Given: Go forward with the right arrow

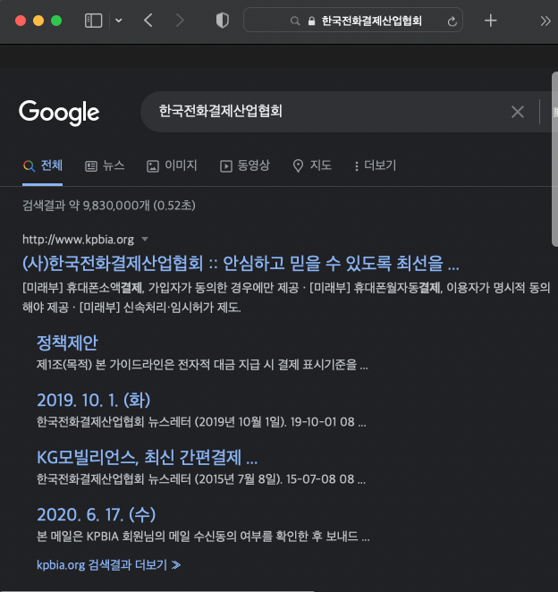Looking at the screenshot, I should [x=180, y=21].
